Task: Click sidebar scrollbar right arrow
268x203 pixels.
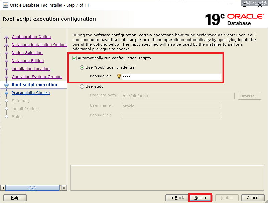Action: click(64, 188)
